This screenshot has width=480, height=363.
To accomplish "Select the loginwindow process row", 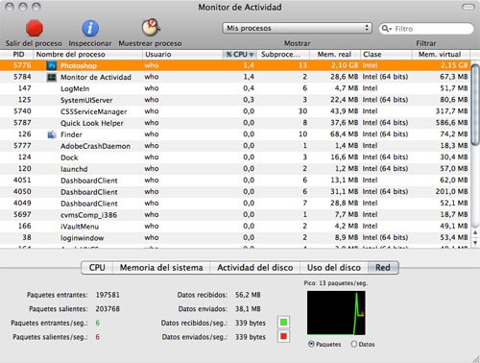I will [235, 238].
